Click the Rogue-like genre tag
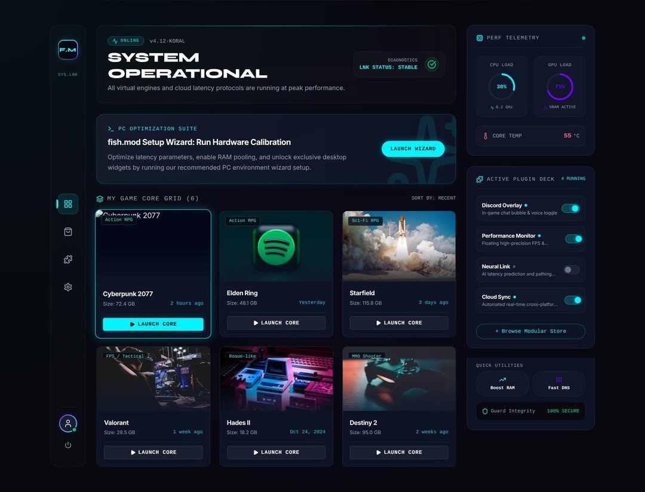The image size is (645, 492). pos(242,355)
